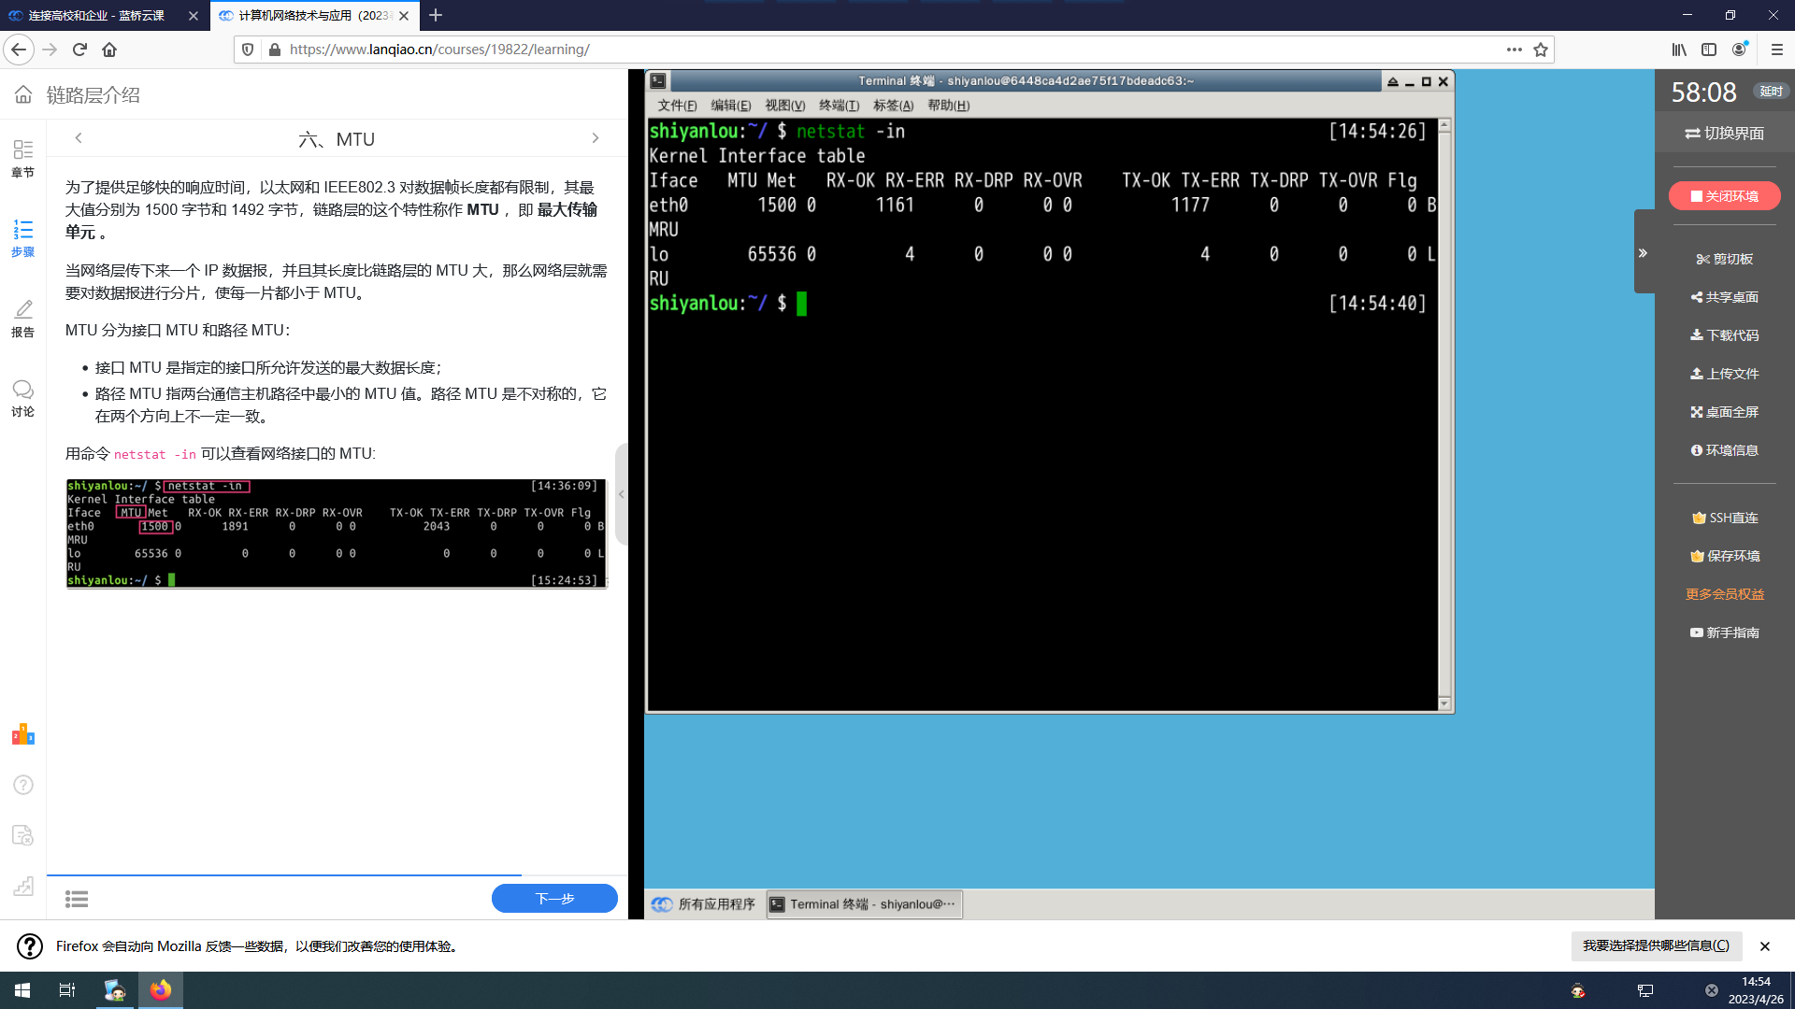The height and width of the screenshot is (1009, 1795).
Task: Open 所有应用程序 applications menu in taskbar
Action: coord(705,904)
